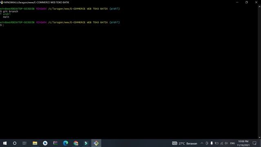Open clock showing 10:08 PM
This screenshot has height=147, width=261.
(x=243, y=143)
